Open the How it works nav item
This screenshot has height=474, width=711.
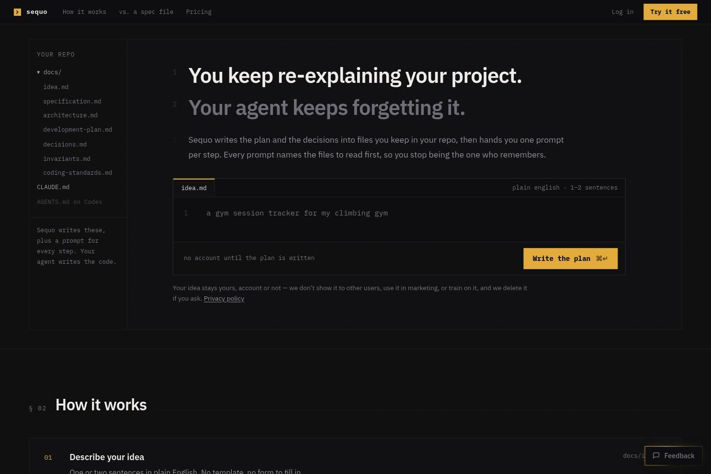click(x=84, y=12)
